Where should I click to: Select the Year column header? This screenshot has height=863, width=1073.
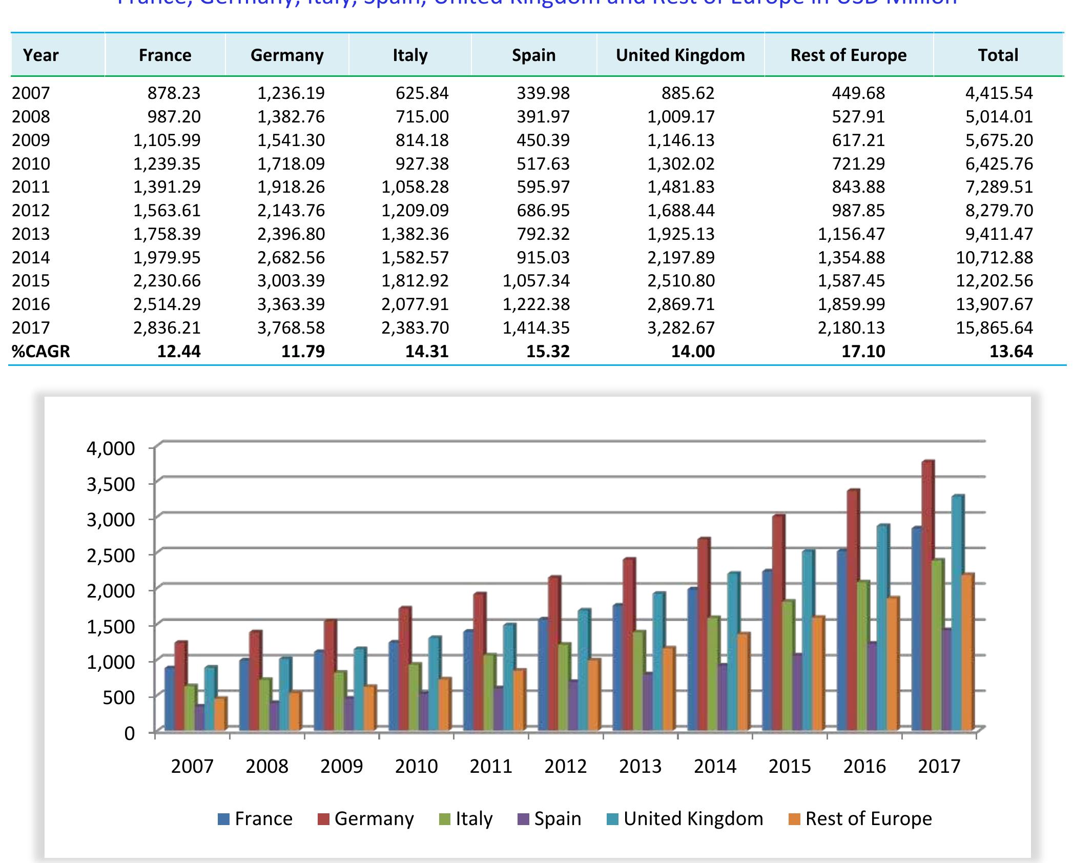pyautogui.click(x=41, y=55)
